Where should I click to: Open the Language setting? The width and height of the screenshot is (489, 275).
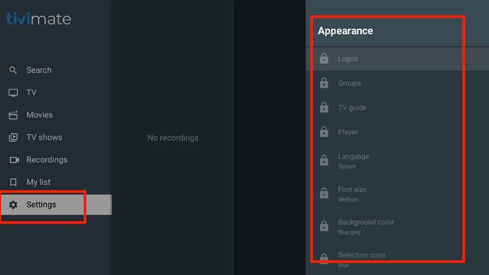(353, 160)
